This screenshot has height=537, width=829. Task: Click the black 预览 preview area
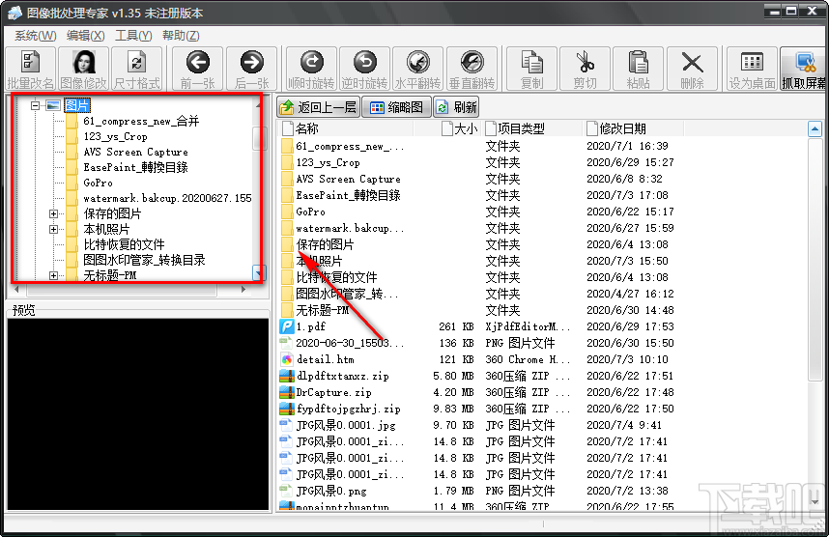(x=138, y=413)
